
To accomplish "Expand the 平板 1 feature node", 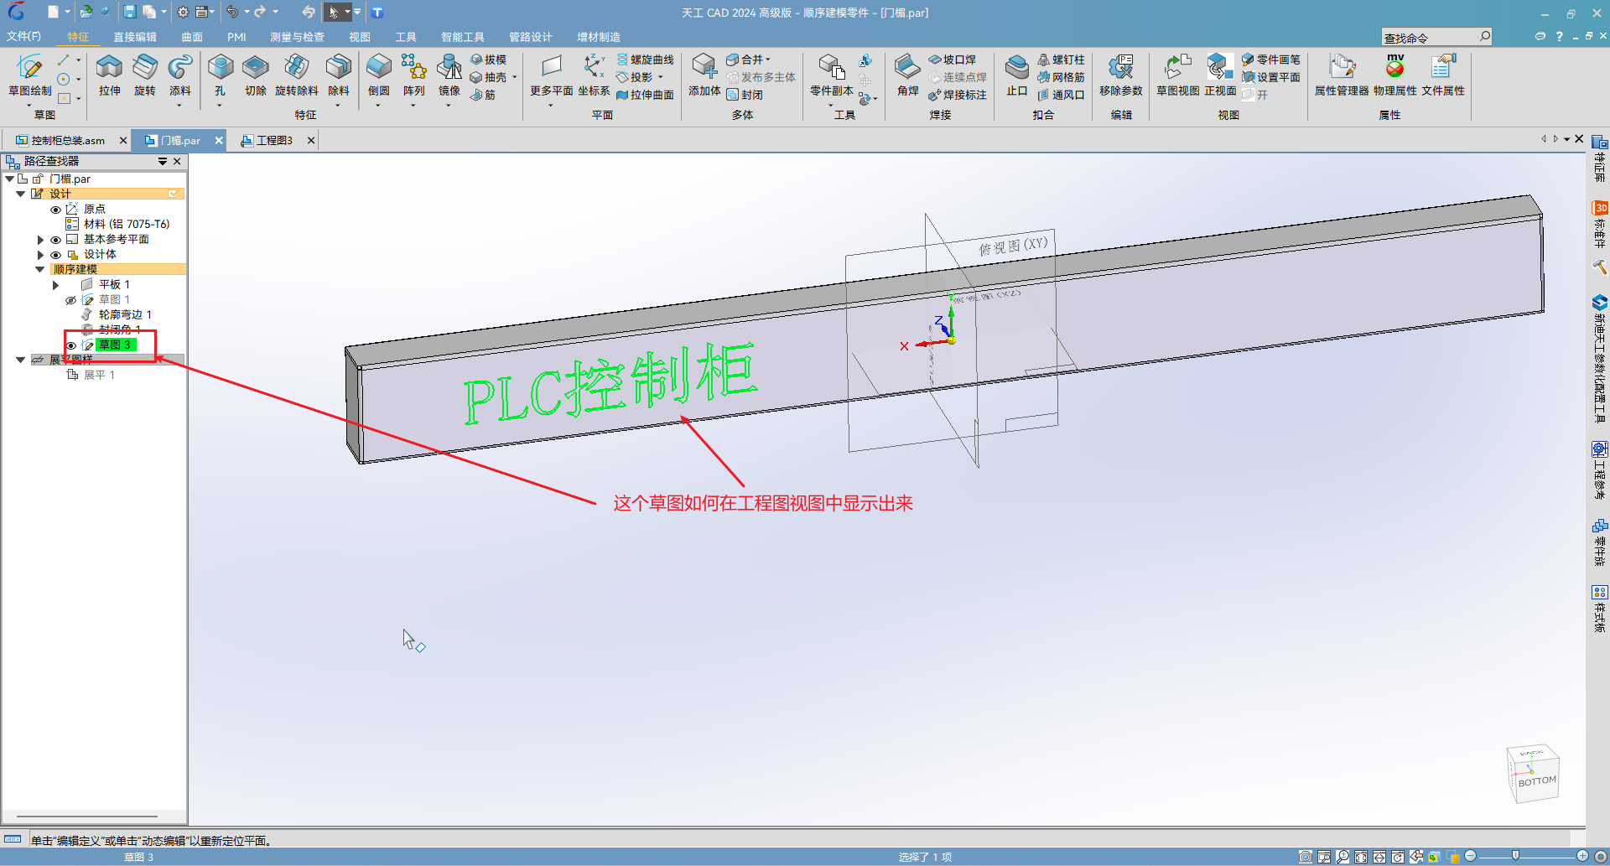I will 55,285.
